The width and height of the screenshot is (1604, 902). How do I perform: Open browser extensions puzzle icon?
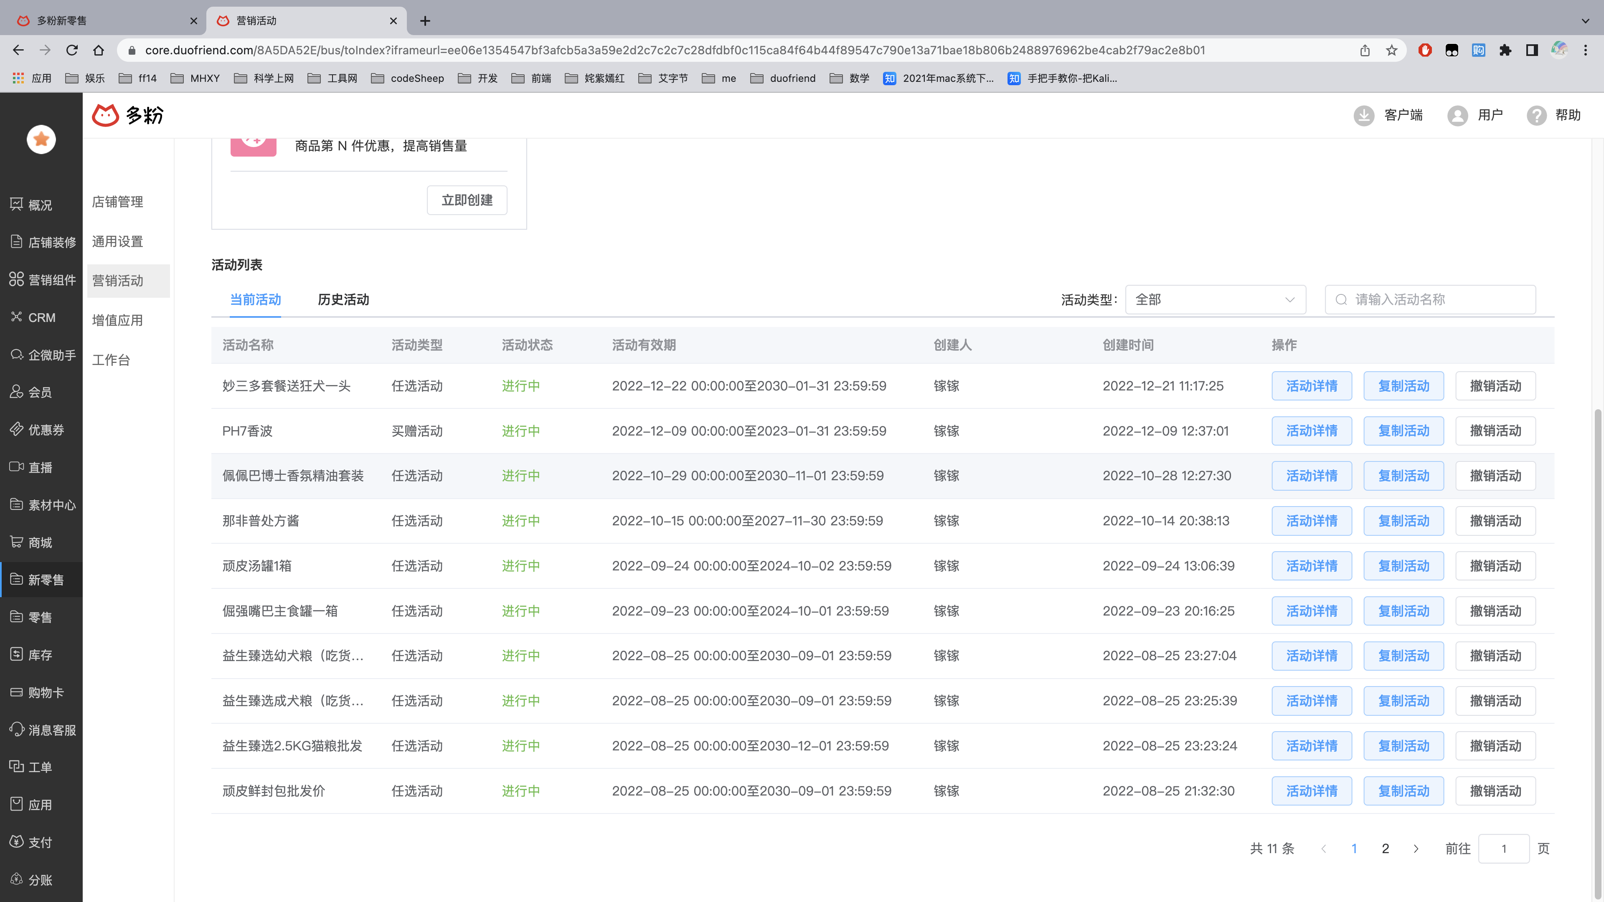pos(1505,51)
